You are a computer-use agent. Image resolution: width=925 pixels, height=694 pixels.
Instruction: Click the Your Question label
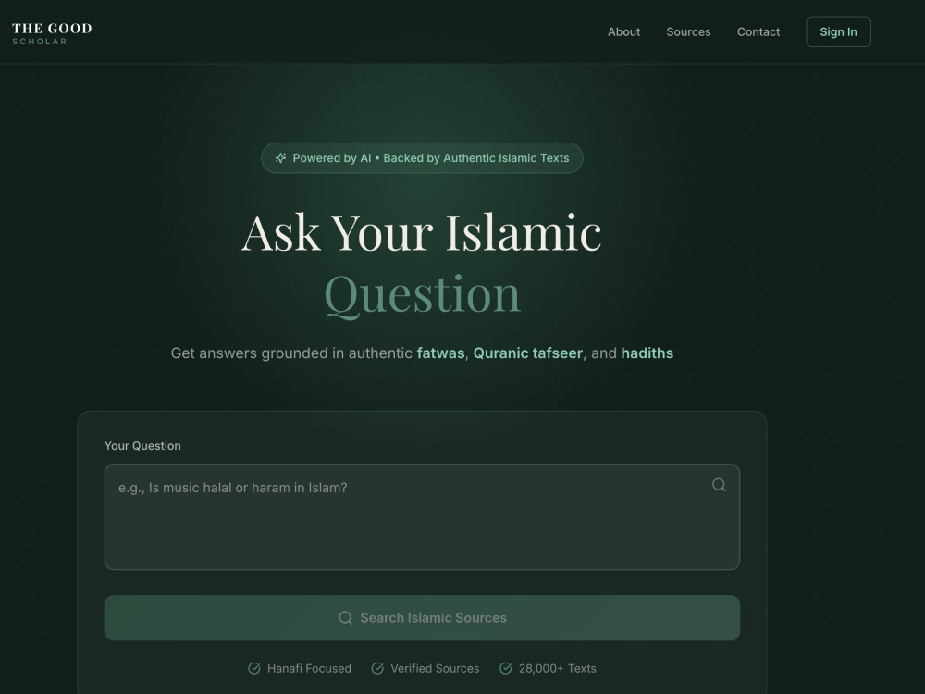142,446
